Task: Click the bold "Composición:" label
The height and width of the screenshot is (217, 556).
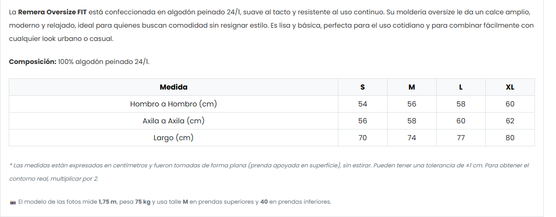Action: coord(33,62)
